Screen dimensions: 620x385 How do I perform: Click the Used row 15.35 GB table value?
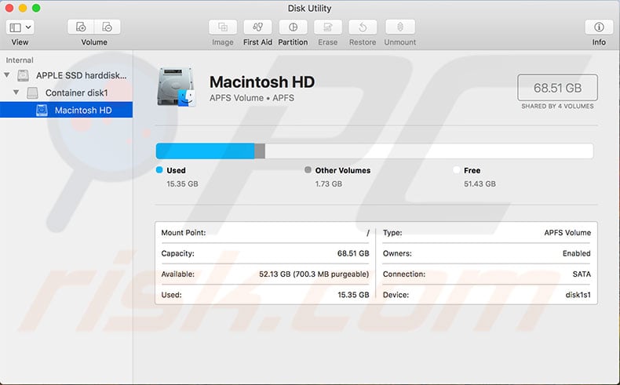click(353, 295)
